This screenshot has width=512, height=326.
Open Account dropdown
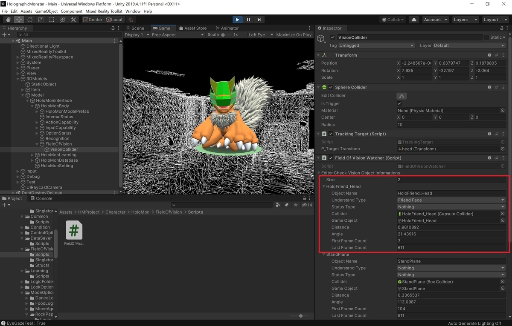tap(435, 20)
